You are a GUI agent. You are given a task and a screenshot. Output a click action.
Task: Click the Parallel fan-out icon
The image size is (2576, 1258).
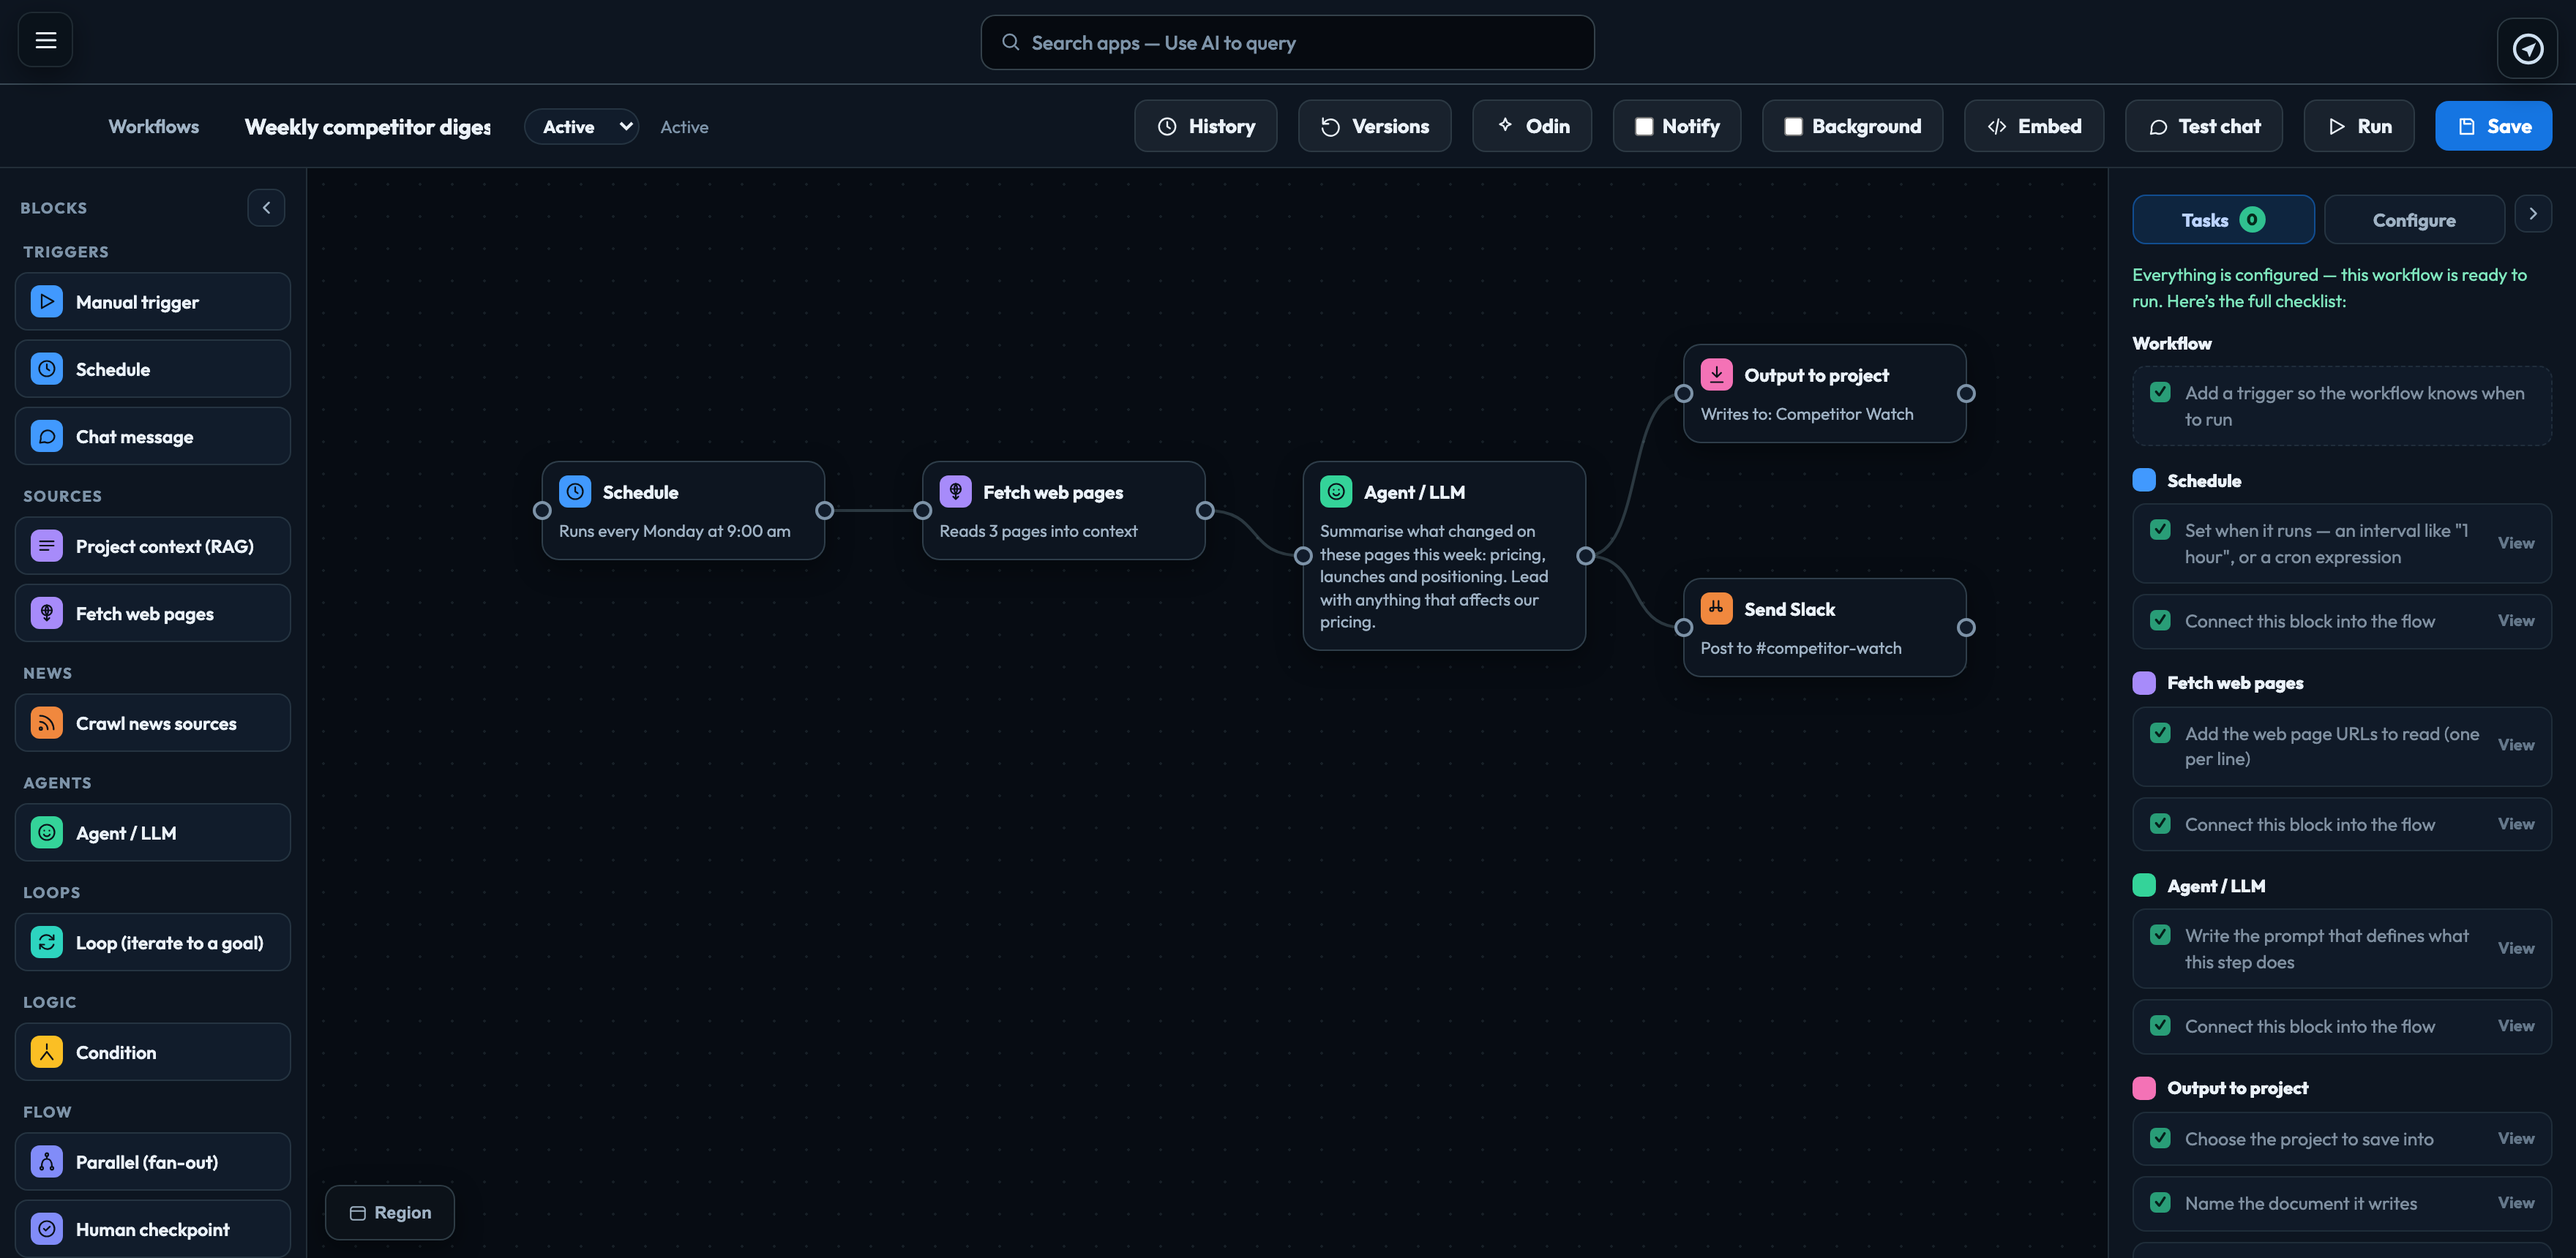(47, 1161)
